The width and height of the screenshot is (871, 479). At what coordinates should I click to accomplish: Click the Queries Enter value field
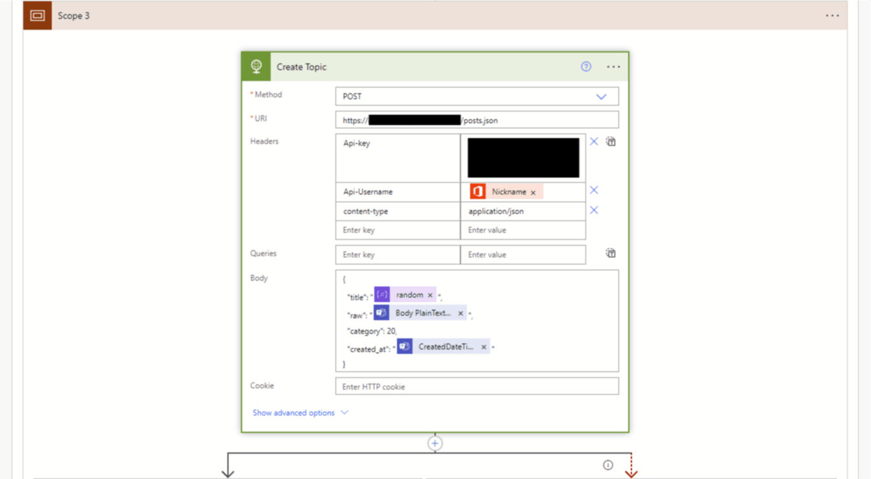(x=522, y=255)
